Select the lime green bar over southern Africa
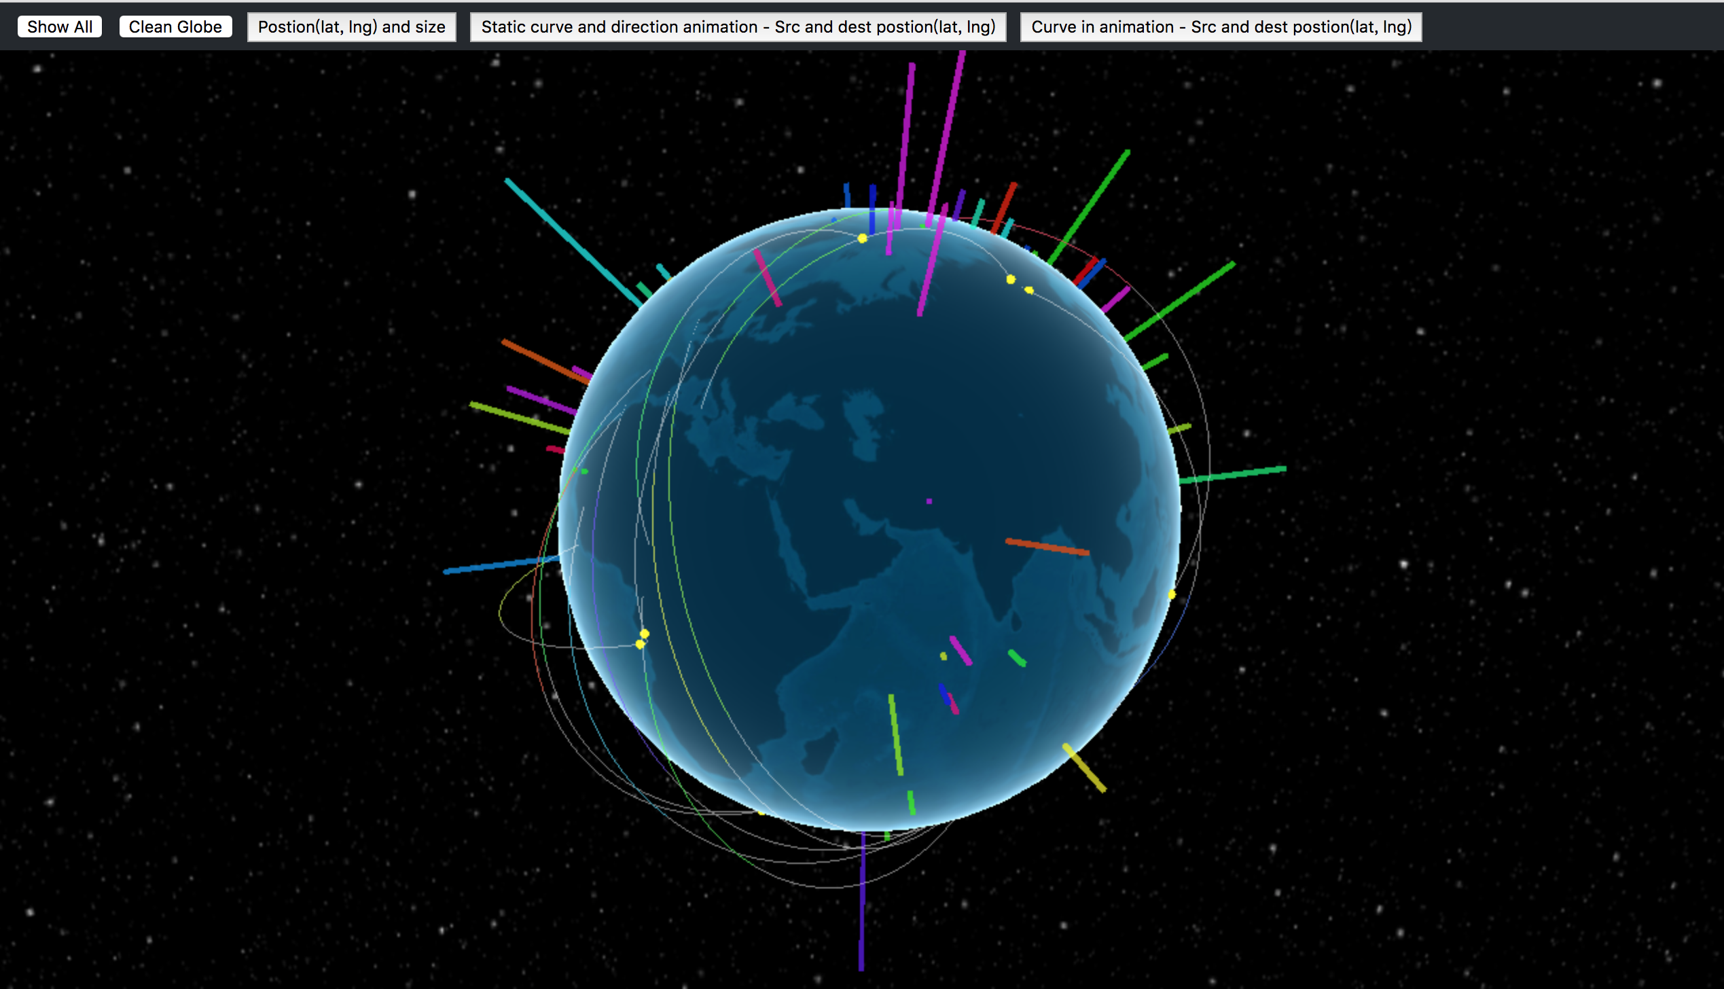This screenshot has width=1724, height=989. tap(896, 735)
